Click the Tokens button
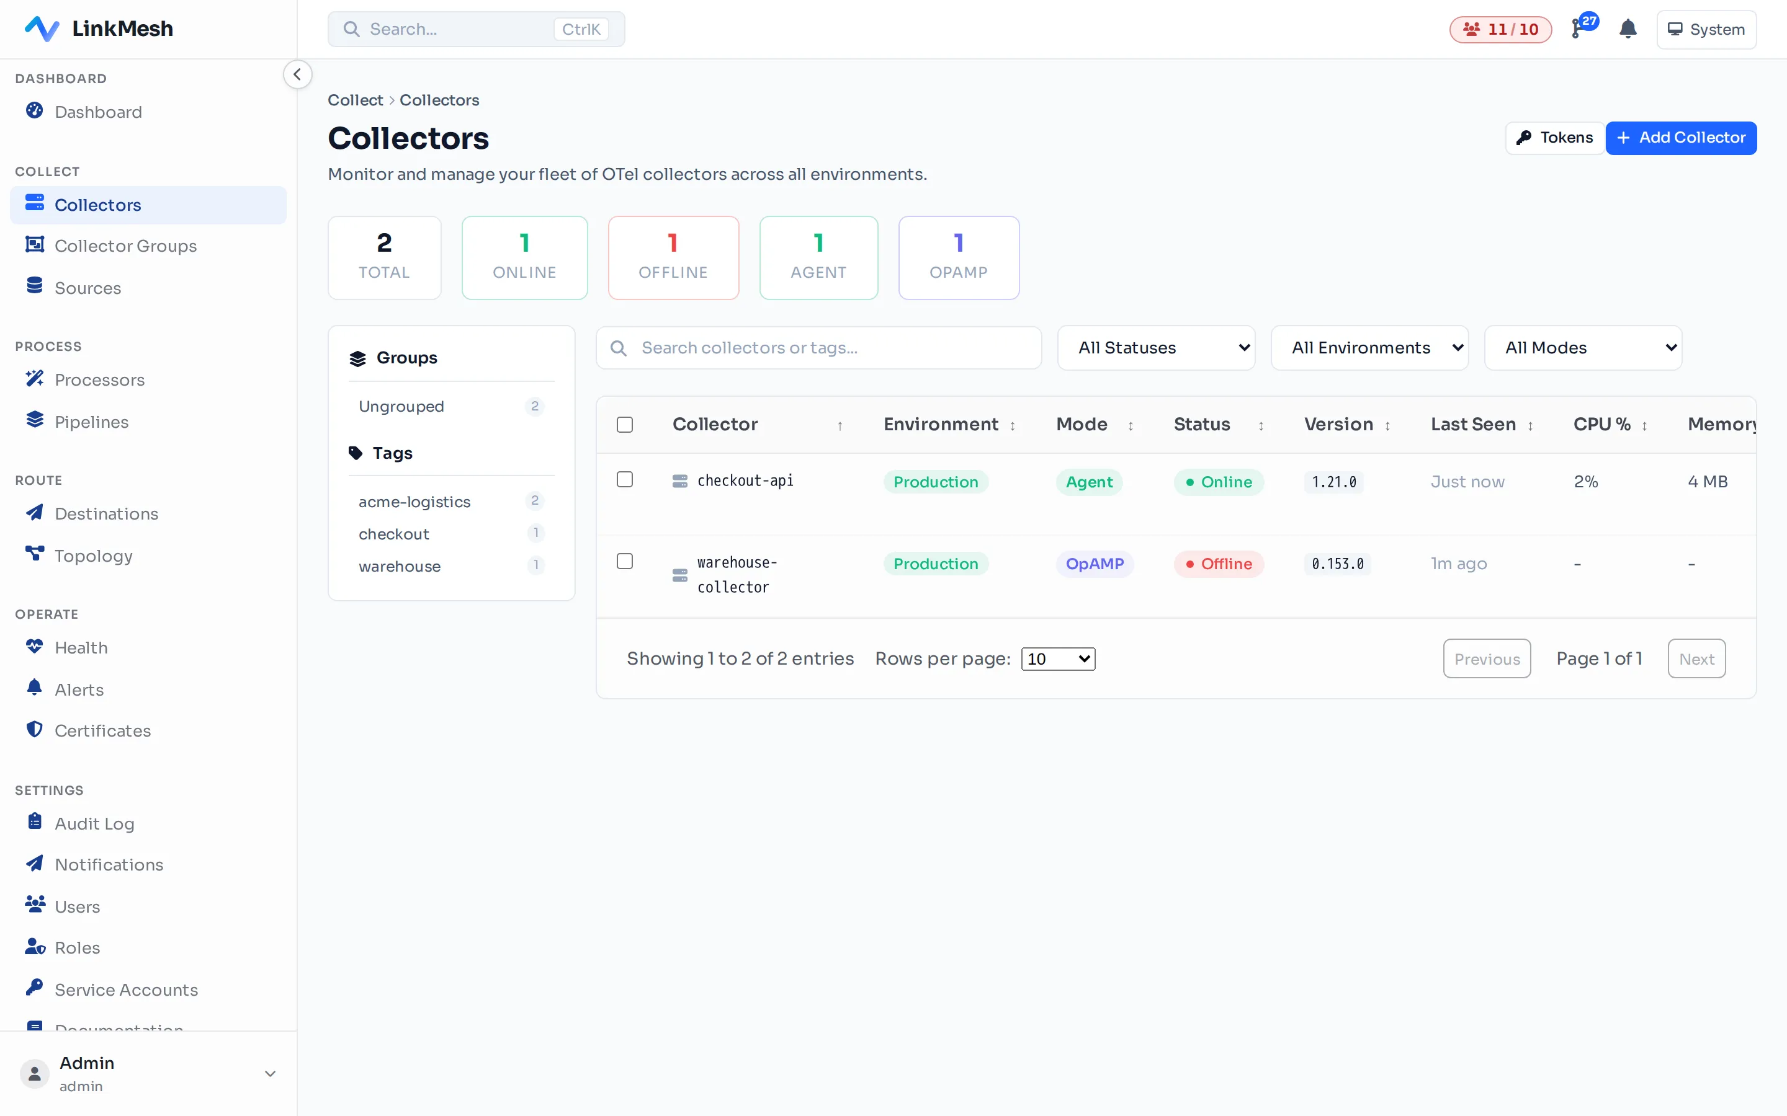 click(x=1554, y=138)
